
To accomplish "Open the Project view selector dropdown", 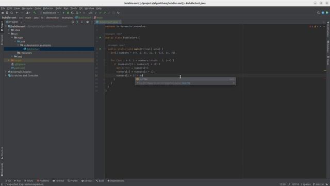I will [15, 22].
